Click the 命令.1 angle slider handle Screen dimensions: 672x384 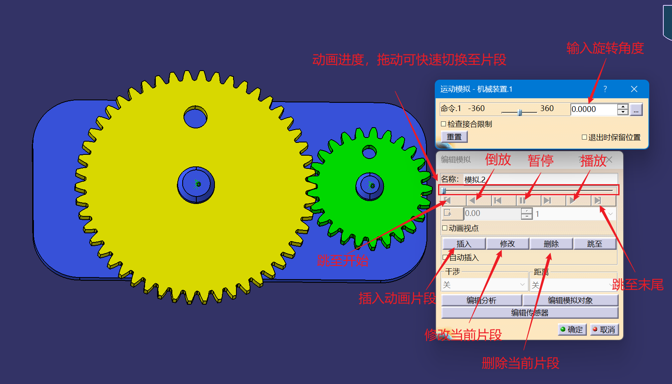520,112
